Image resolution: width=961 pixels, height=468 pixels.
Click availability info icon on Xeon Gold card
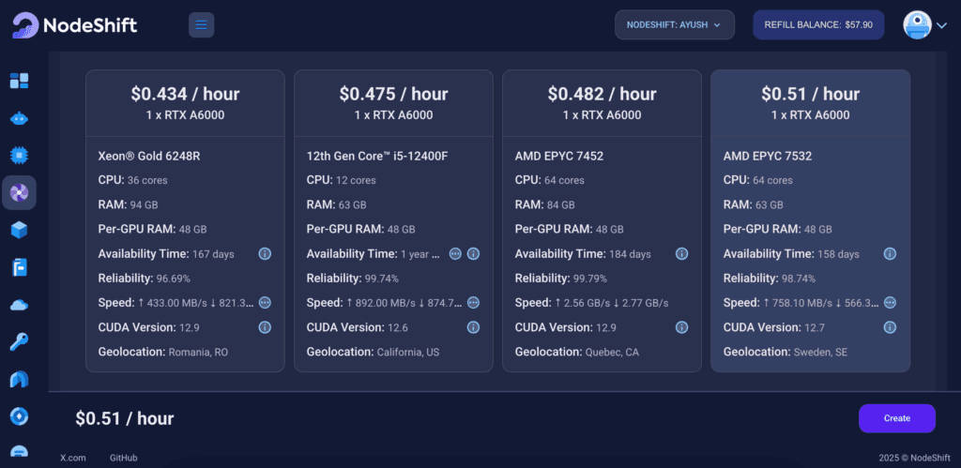(x=265, y=253)
